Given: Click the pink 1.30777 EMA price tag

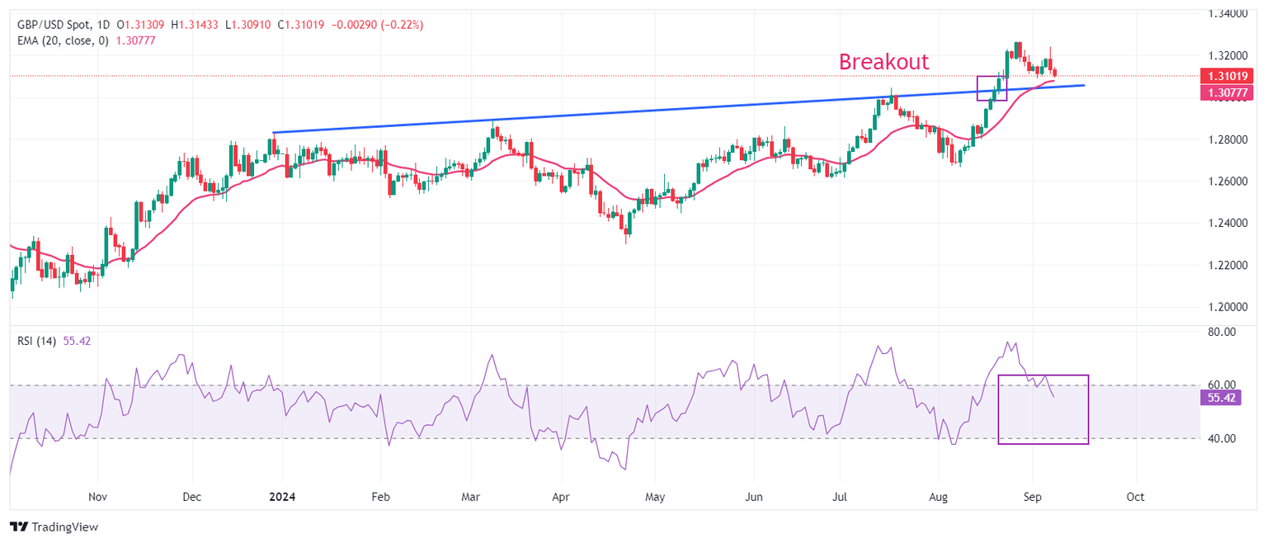Looking at the screenshot, I should tap(1227, 92).
